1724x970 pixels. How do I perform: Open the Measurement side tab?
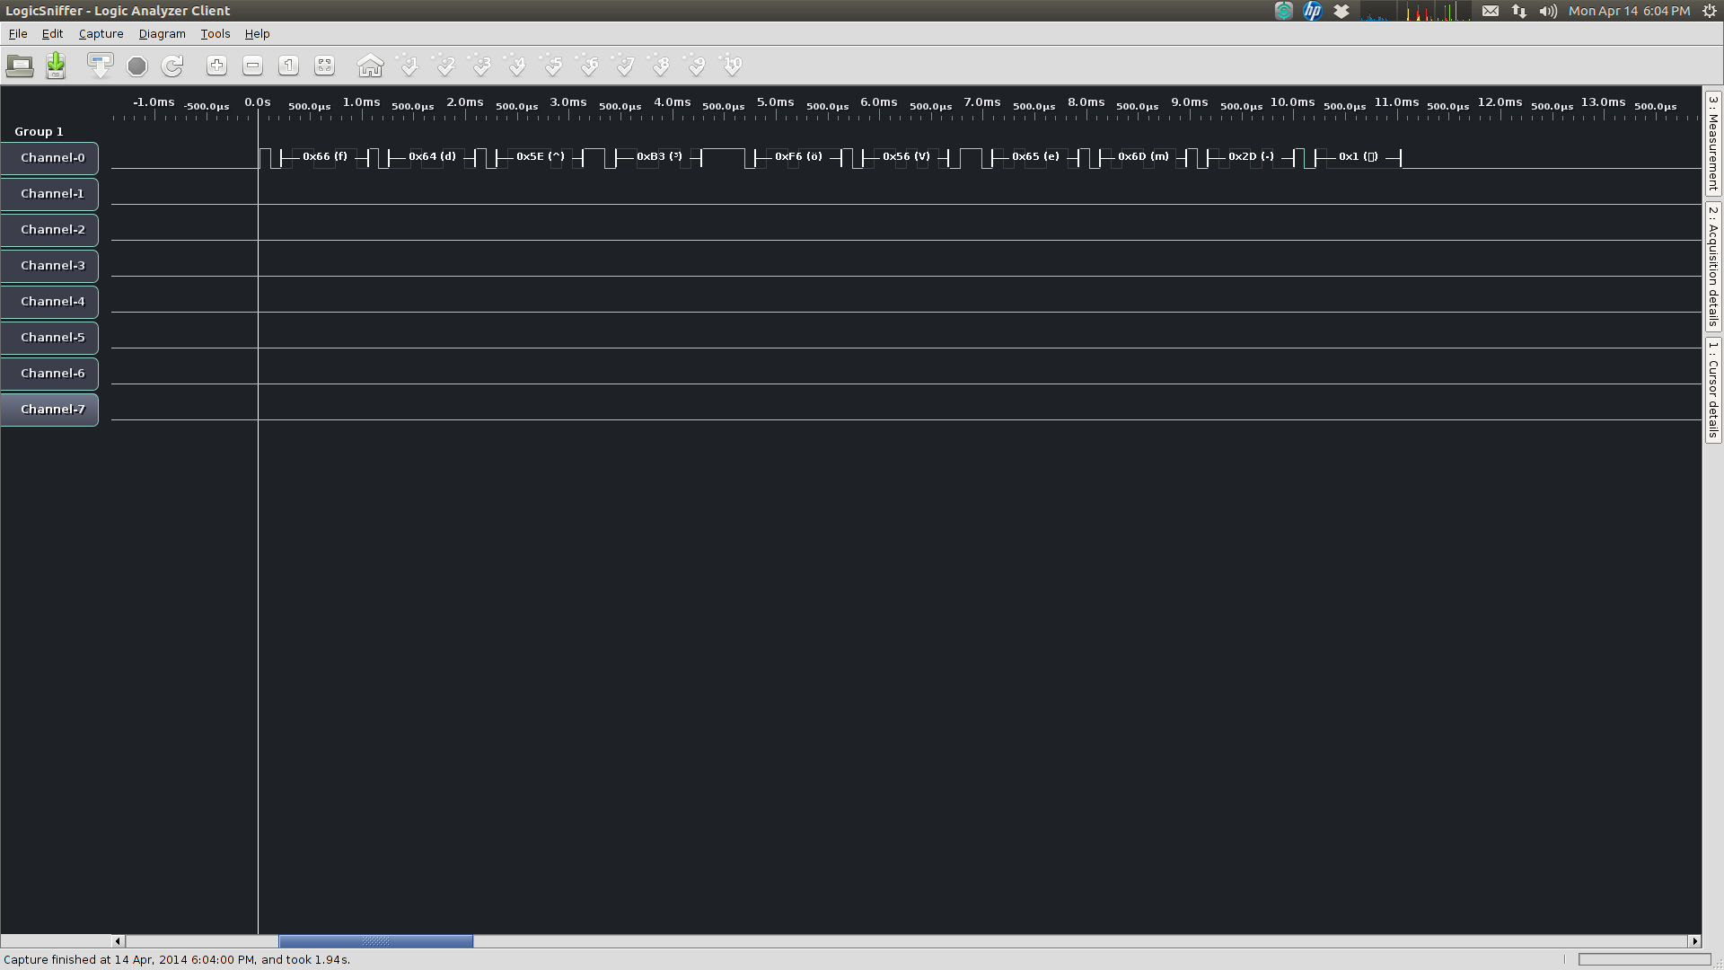1713,142
